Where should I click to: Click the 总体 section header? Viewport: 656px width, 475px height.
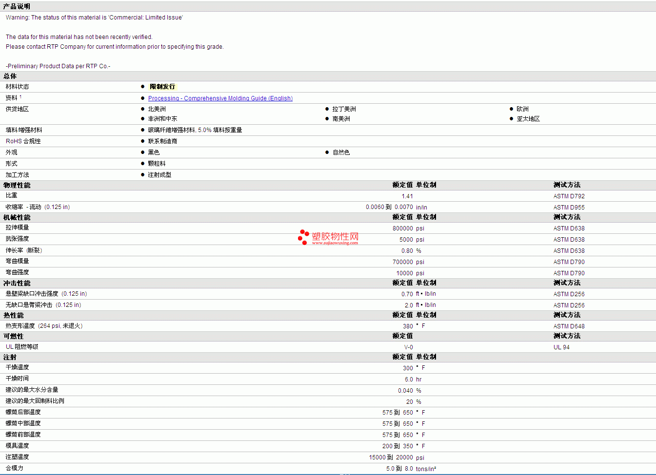click(10, 76)
